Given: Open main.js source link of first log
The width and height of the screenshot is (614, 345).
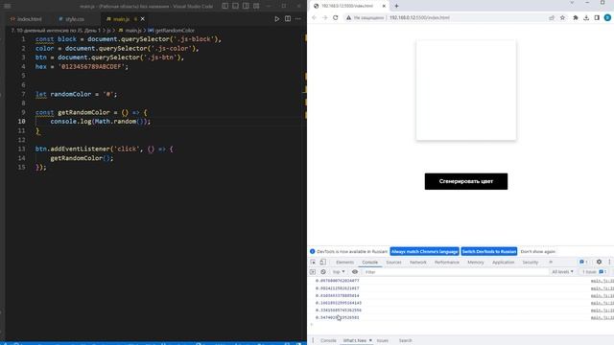Looking at the screenshot, I should tap(602, 281).
